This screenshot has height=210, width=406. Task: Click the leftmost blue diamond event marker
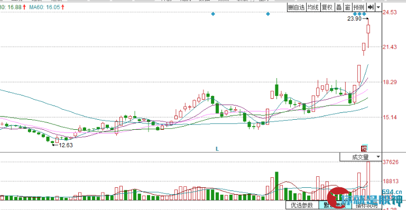pyautogui.click(x=213, y=14)
